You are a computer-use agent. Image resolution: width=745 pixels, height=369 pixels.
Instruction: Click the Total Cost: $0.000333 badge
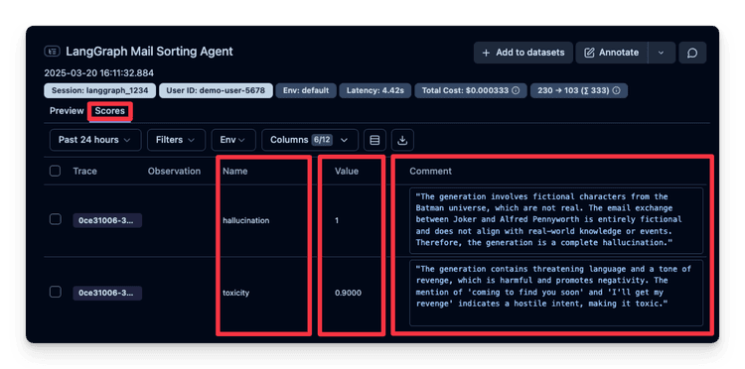[x=471, y=90]
